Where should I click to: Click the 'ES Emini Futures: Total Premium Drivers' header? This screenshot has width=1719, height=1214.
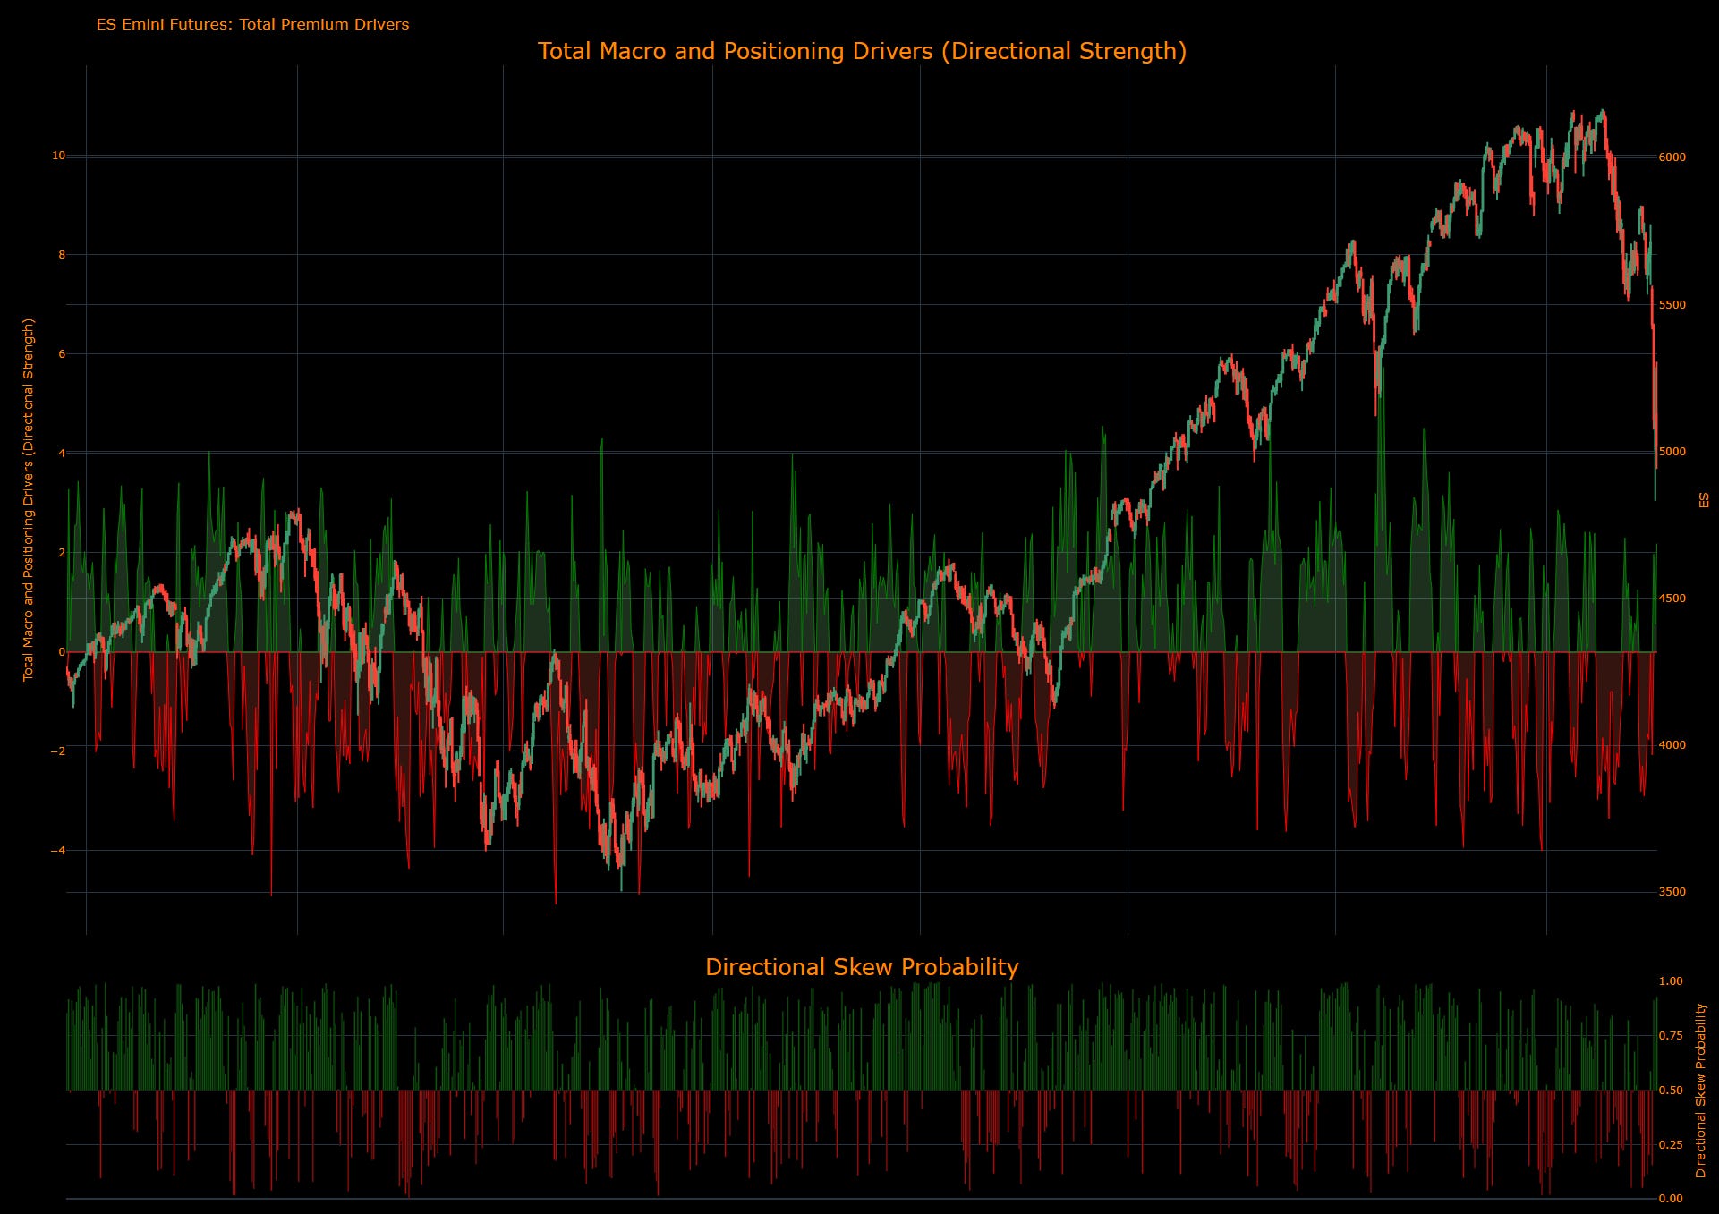point(252,25)
